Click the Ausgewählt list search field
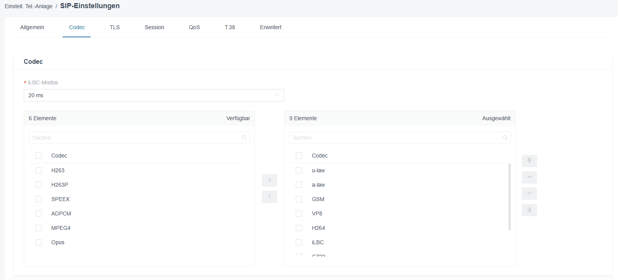Viewport: 618px width, 280px height. [400, 138]
